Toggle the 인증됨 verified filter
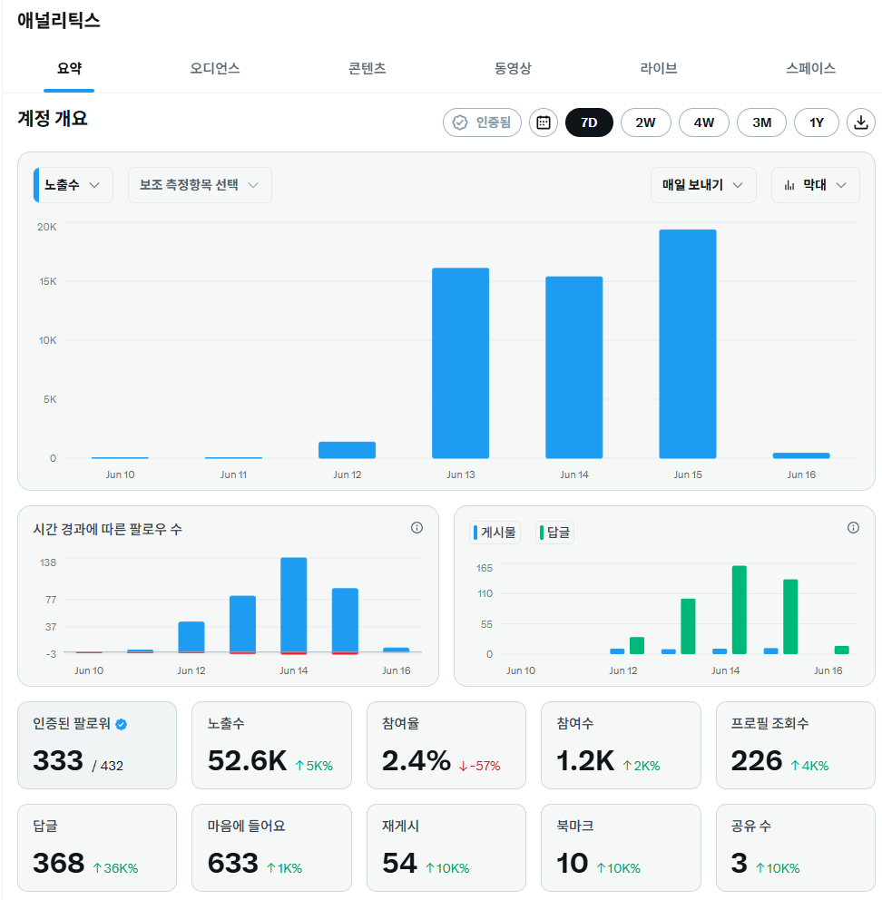This screenshot has width=882, height=900. 483,122
